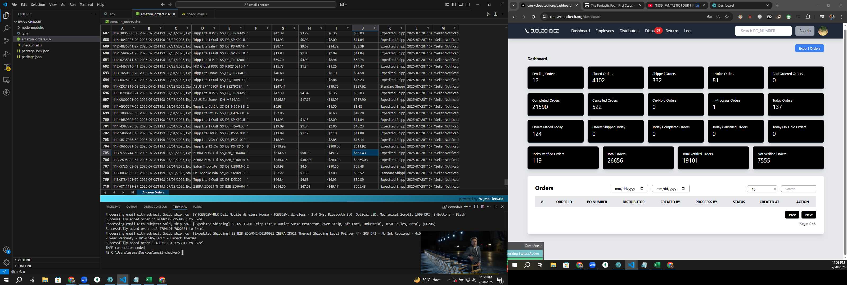The width and height of the screenshot is (847, 285).
Task: Open the Logs link in dashboard navbar
Action: coord(688,31)
